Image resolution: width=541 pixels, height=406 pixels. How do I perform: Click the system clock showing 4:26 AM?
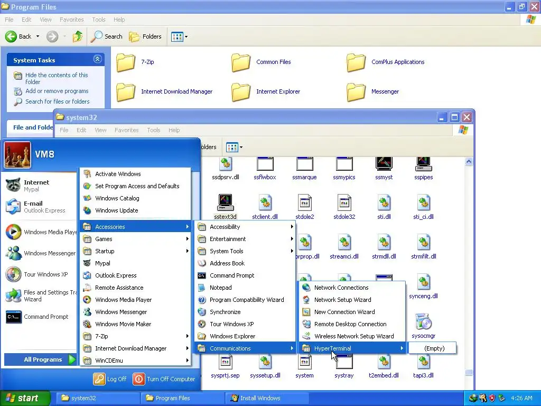(521, 398)
